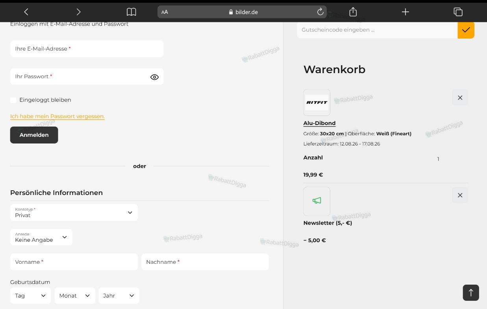The height and width of the screenshot is (309, 487).
Task: Click the Geburtsdatum label
Action: pyautogui.click(x=30, y=282)
